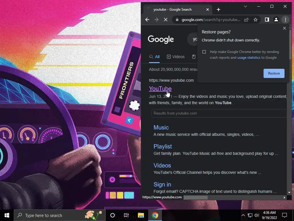Dismiss the Restore pages popup
The height and width of the screenshot is (221, 294).
pyautogui.click(x=285, y=28)
